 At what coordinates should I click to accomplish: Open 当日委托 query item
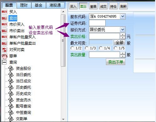point(23,75)
